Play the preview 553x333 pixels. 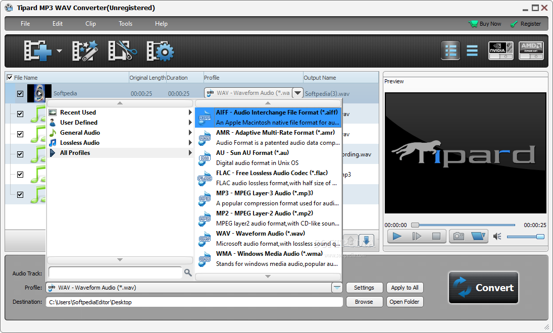pos(397,236)
